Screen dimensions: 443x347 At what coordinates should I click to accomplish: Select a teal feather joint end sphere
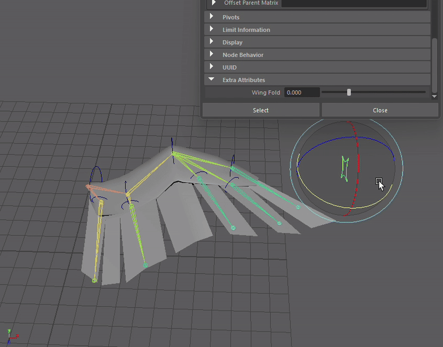click(x=279, y=222)
